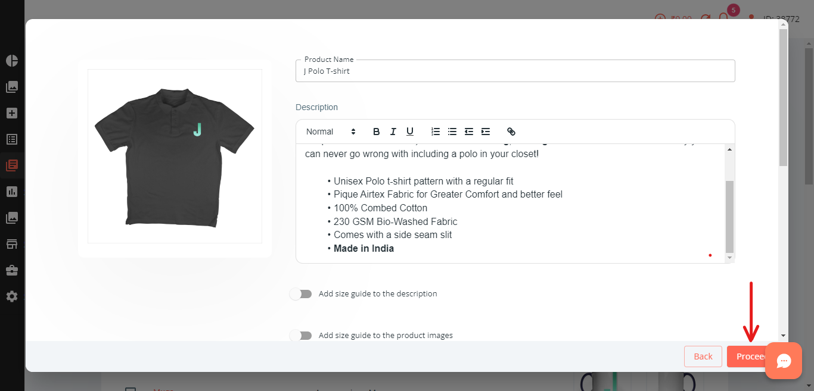Open the settings gear in the sidebar
Viewport: 814px width, 391px height.
(12, 296)
